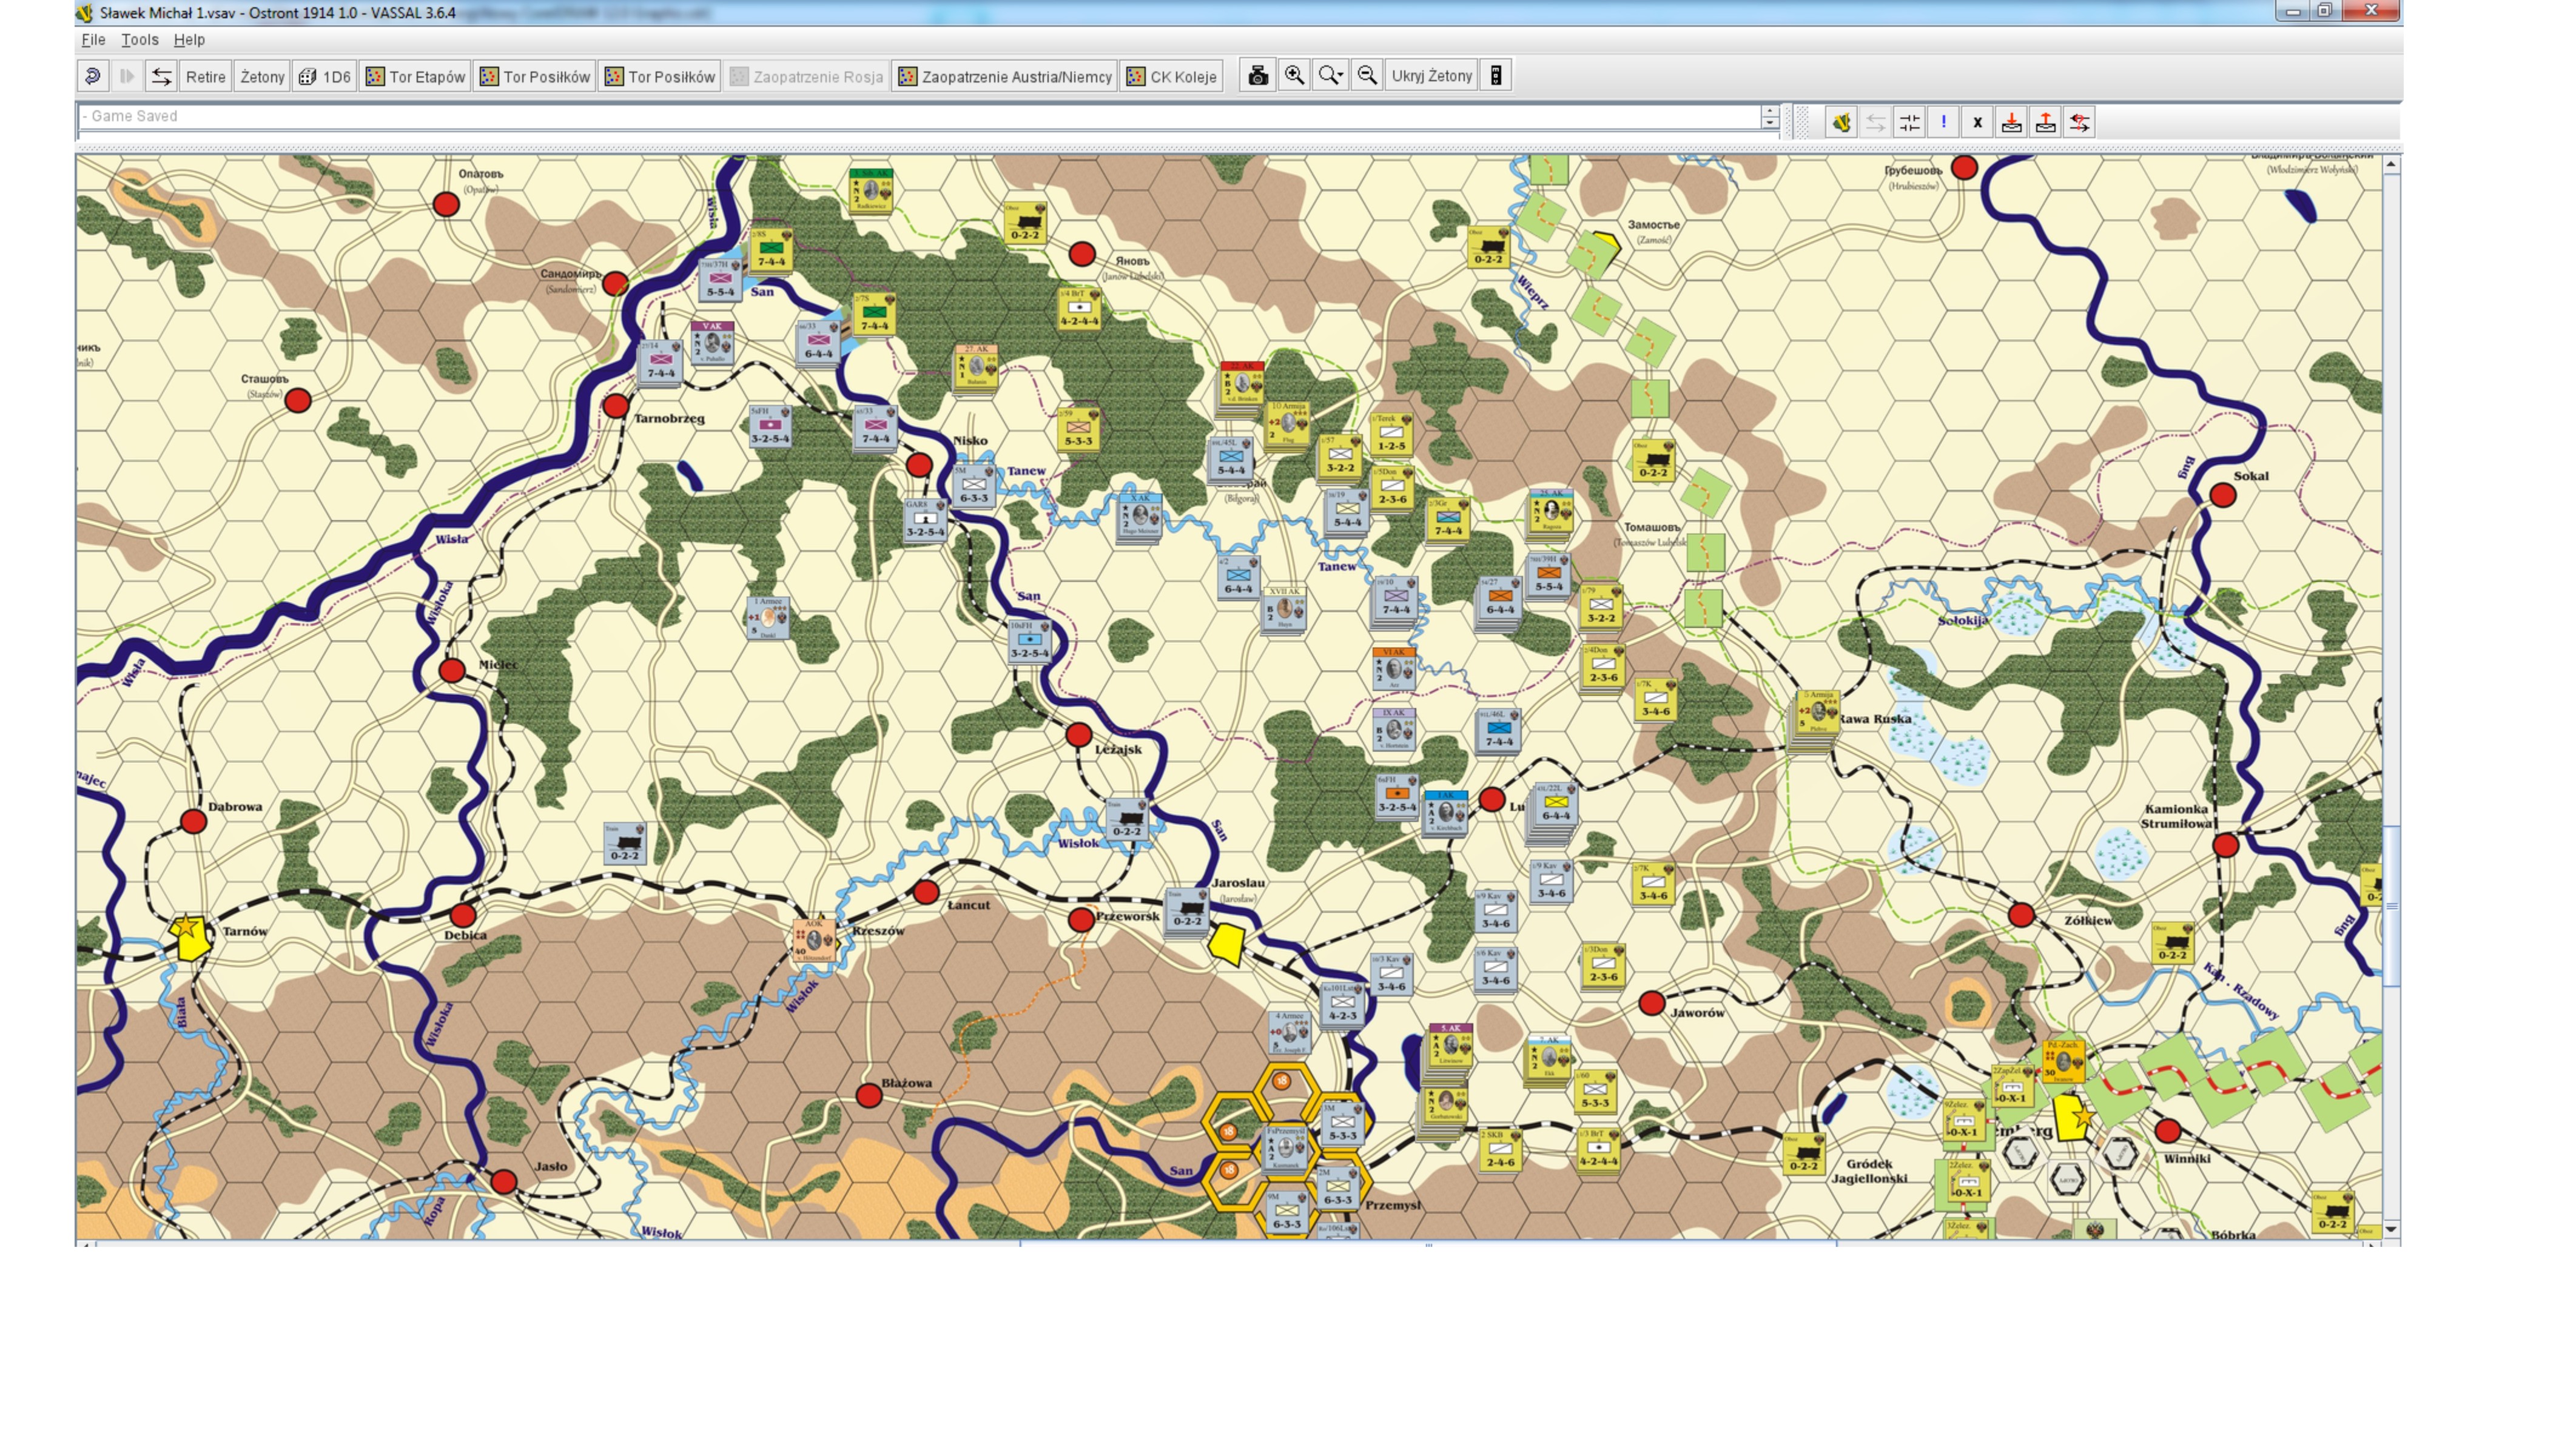Open the zoom level dropdown
The height and width of the screenshot is (1430, 2576).
point(1330,76)
